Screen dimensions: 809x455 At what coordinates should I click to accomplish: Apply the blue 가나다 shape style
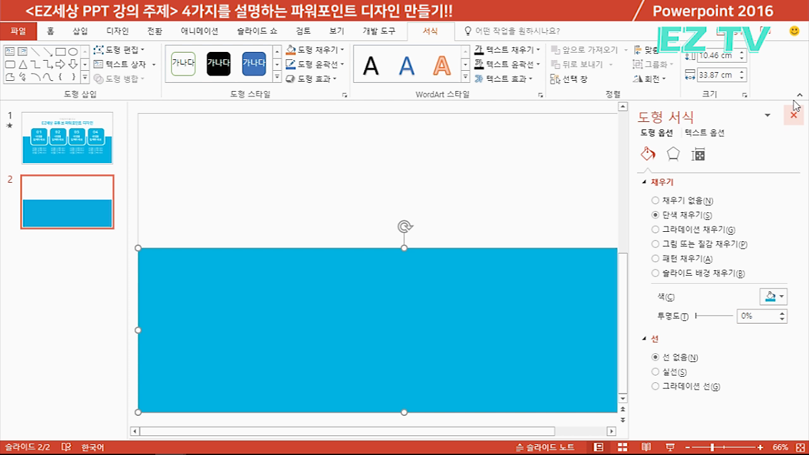[254, 63]
